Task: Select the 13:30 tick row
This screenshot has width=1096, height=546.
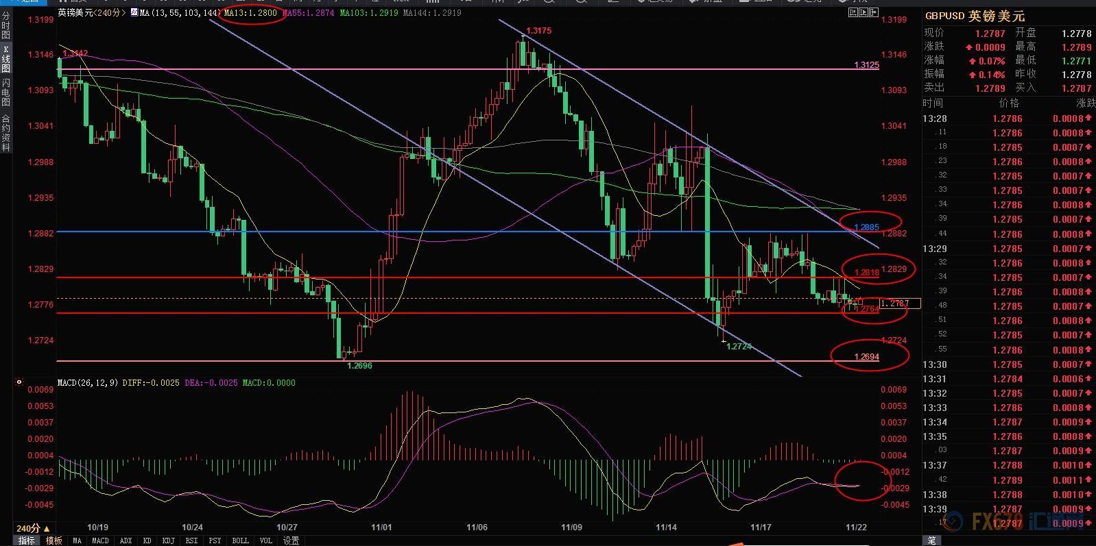Action: pyautogui.click(x=1009, y=364)
